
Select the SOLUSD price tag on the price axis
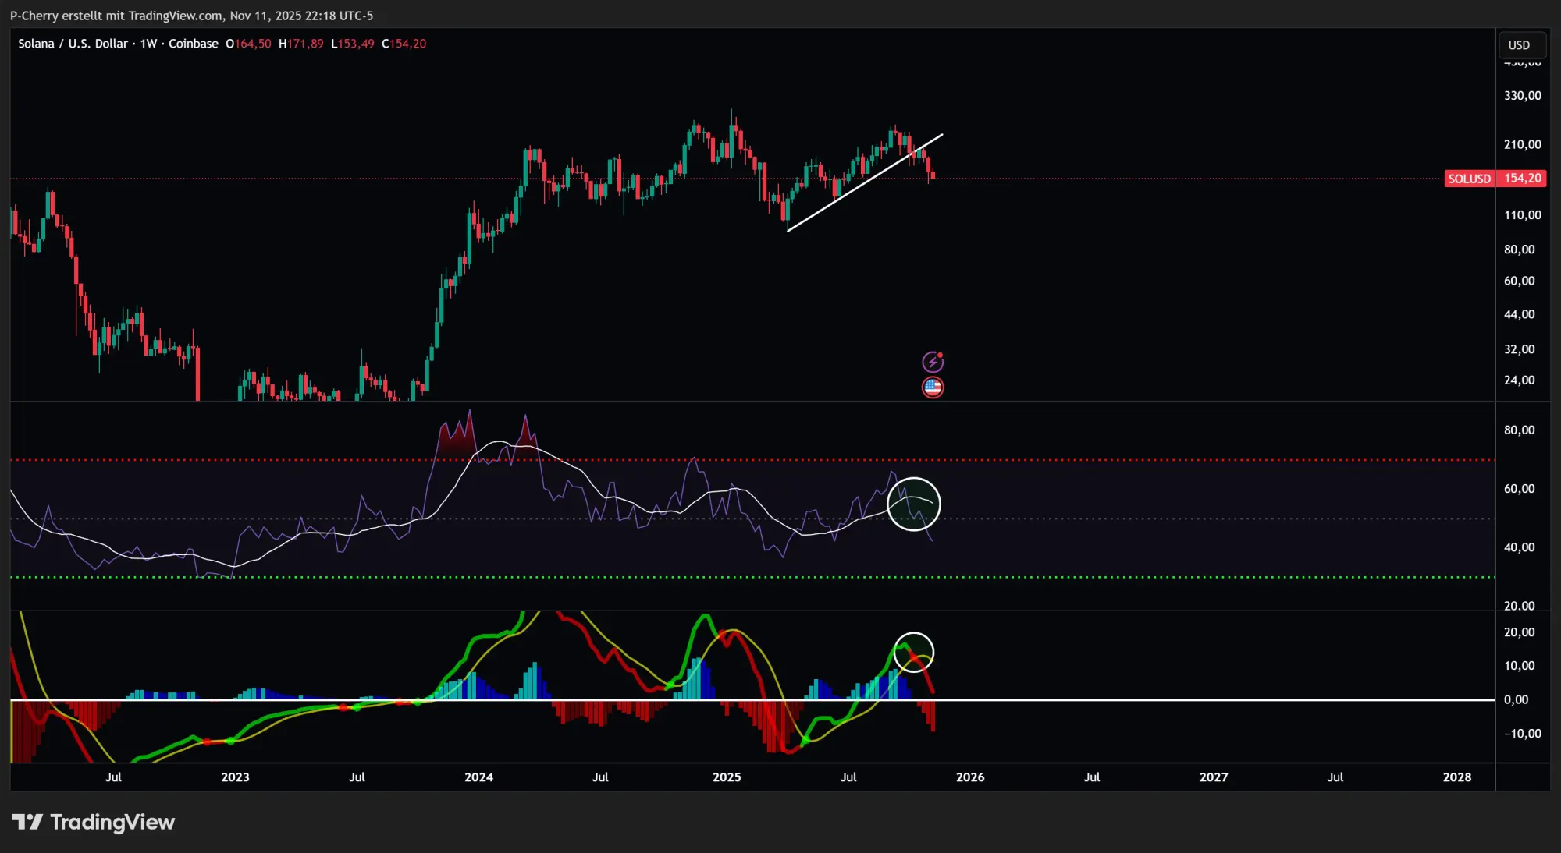[1470, 179]
